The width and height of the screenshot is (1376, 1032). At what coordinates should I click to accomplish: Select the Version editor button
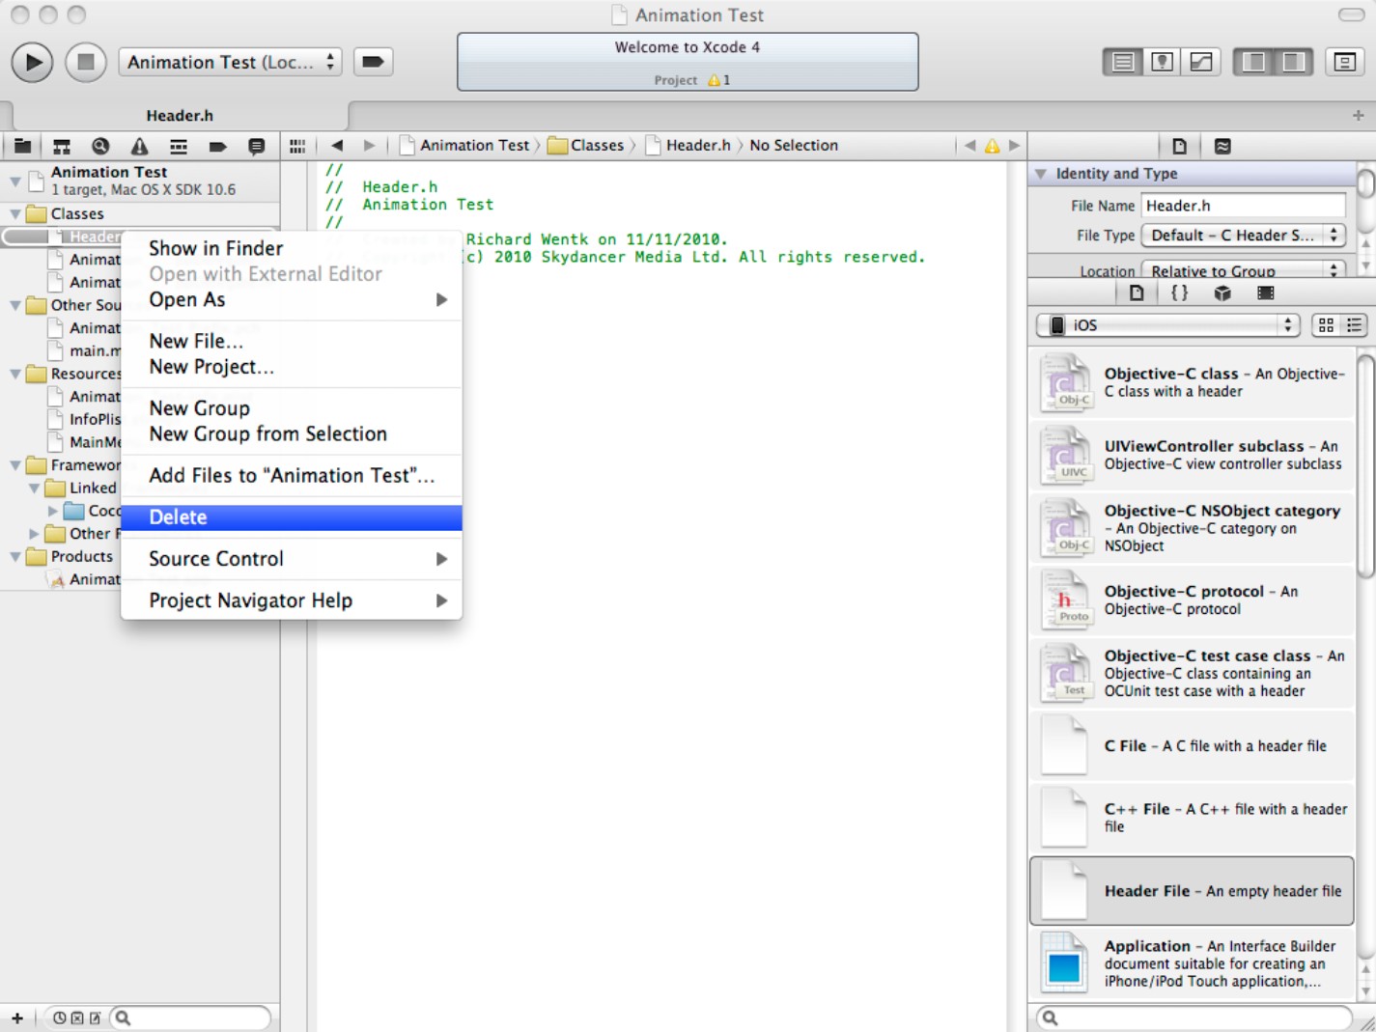coord(1201,62)
